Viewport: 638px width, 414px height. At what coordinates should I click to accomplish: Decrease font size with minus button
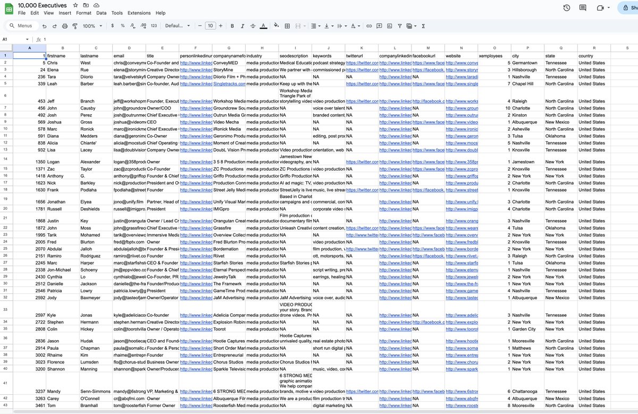[200, 26]
